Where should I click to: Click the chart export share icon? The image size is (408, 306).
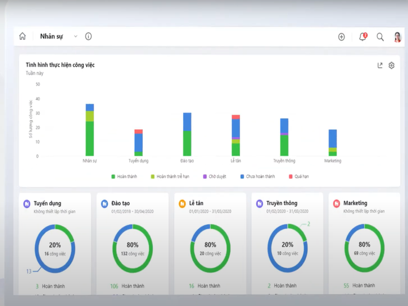tap(380, 65)
